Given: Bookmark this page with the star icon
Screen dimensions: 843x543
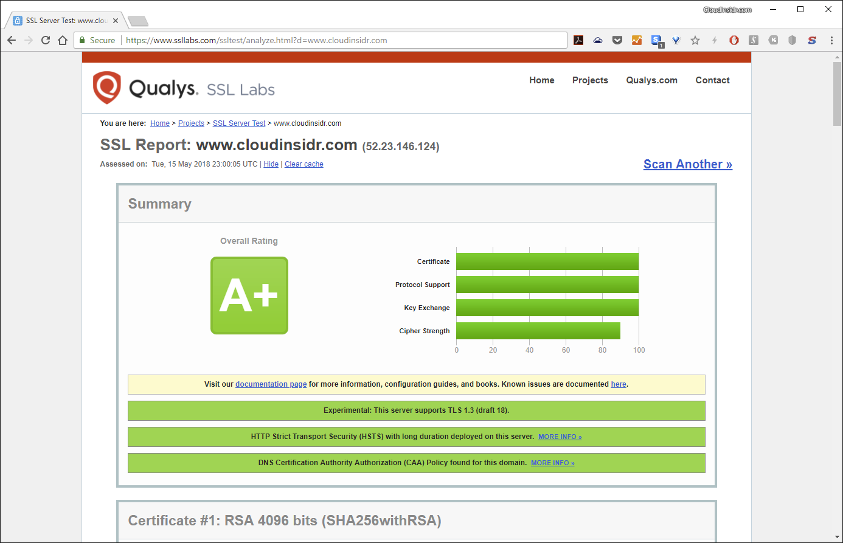Looking at the screenshot, I should click(695, 40).
